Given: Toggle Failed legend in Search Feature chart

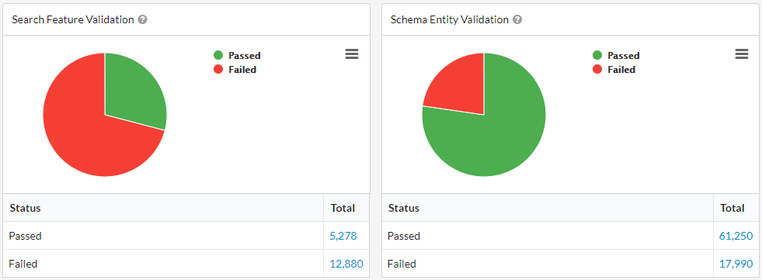Looking at the screenshot, I should pos(235,69).
